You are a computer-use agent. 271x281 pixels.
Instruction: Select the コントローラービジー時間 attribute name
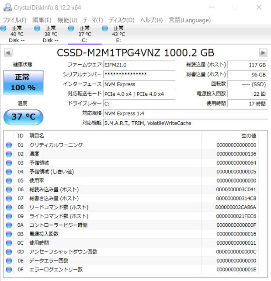(x=59, y=225)
